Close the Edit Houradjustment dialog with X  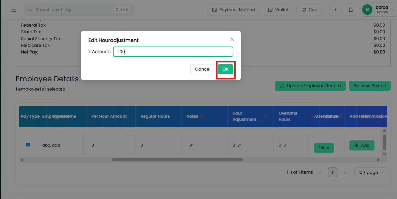(232, 39)
